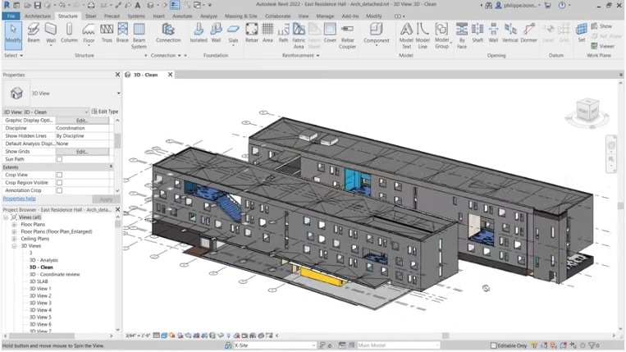The width and height of the screenshot is (626, 352).
Task: Select the Area reinforcement tool
Action: (267, 33)
